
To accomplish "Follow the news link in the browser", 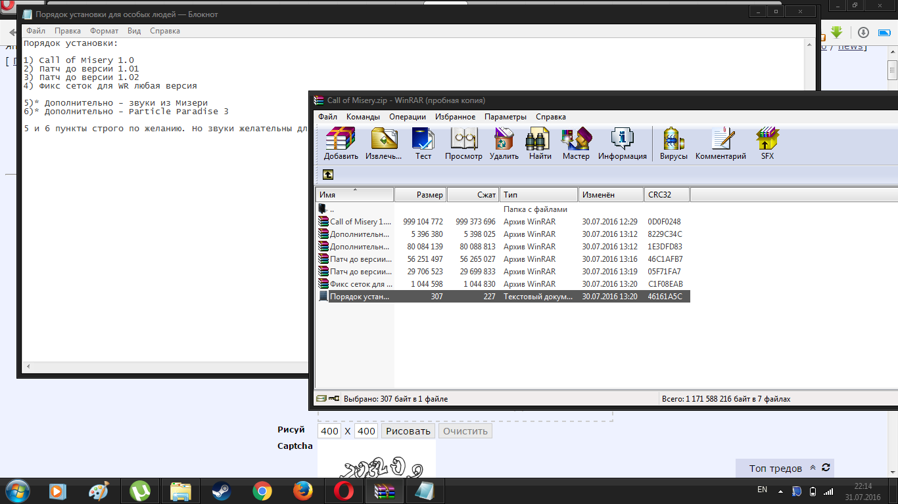I will pos(851,47).
